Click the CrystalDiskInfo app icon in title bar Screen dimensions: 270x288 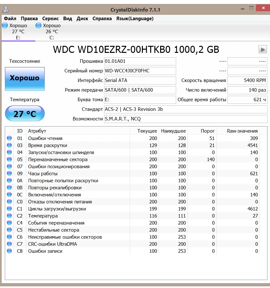(x=5, y=9)
